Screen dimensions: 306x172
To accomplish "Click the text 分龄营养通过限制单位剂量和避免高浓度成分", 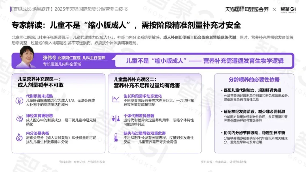I will pyautogui.click(x=256, y=96).
